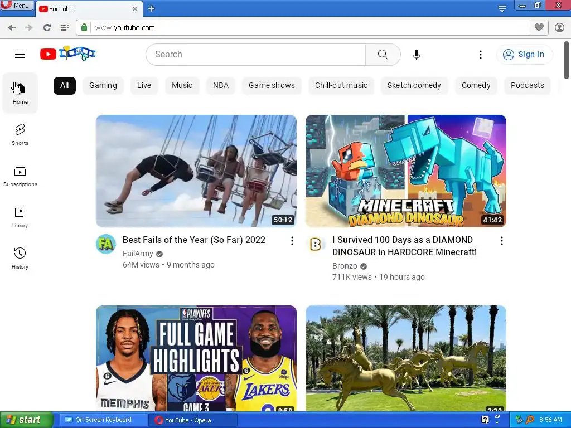Viewport: 571px width, 428px height.
Task: Click the help question mark tray icon
Action: point(485,420)
